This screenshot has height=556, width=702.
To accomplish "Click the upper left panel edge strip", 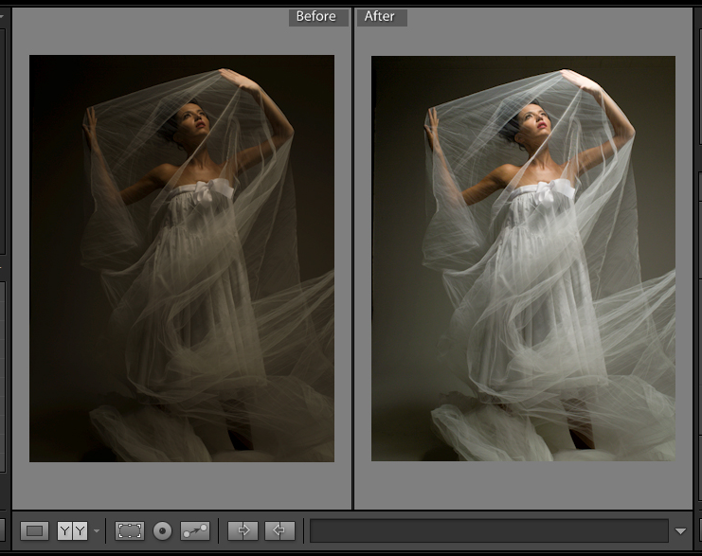I will [x=3, y=142].
